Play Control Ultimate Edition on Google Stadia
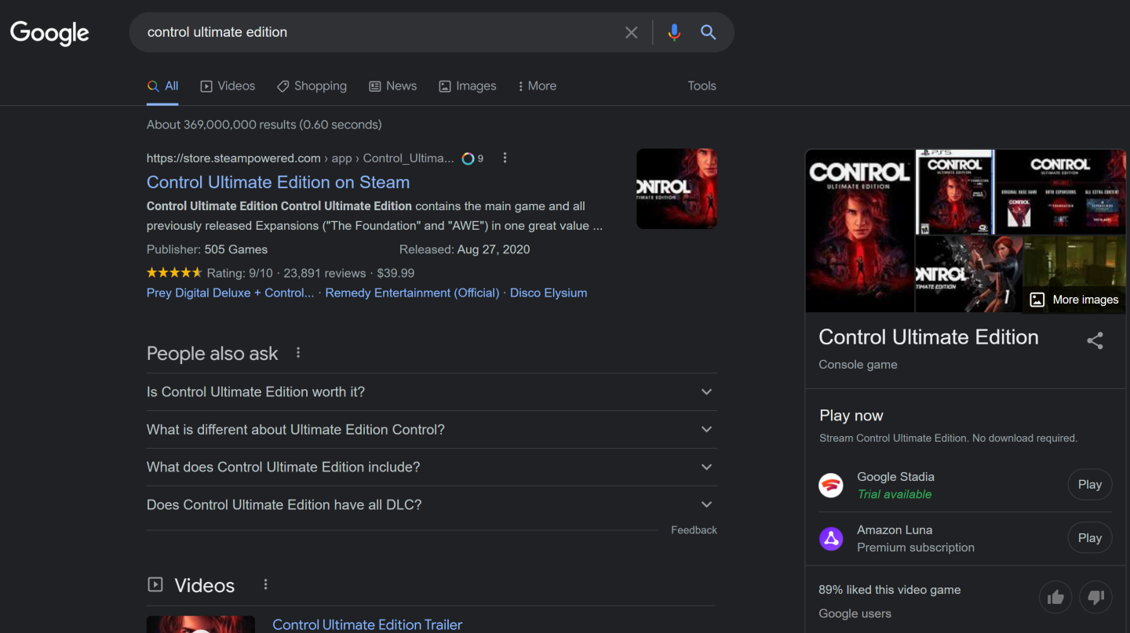1130x633 pixels. pyautogui.click(x=1089, y=484)
